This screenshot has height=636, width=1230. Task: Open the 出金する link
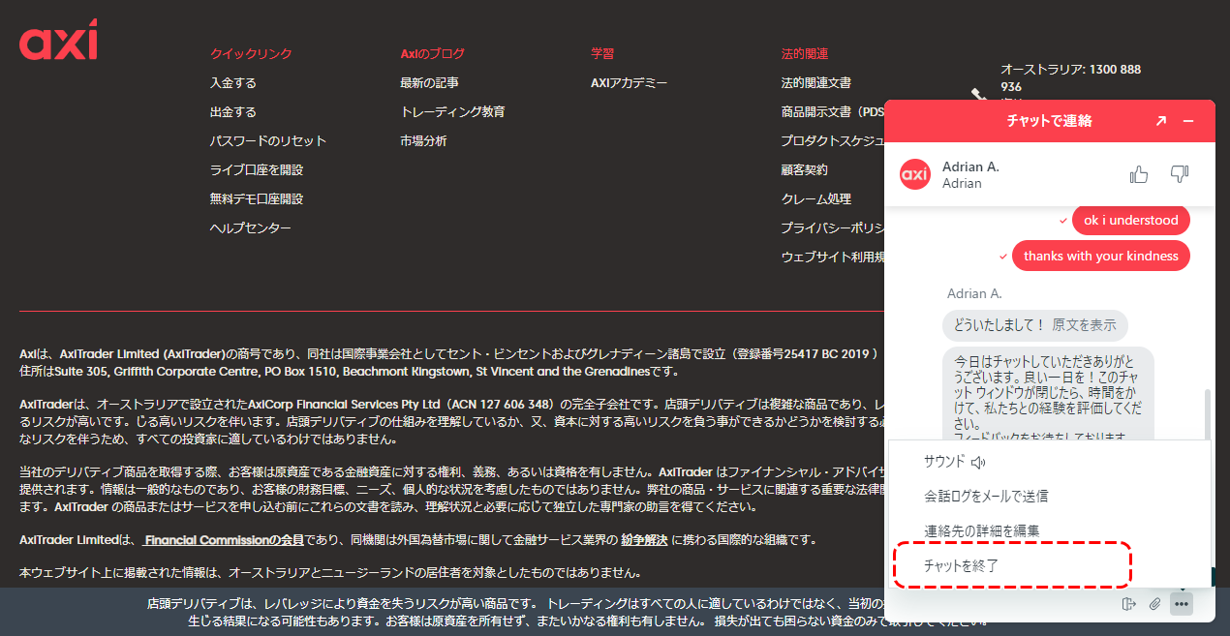pos(233,112)
